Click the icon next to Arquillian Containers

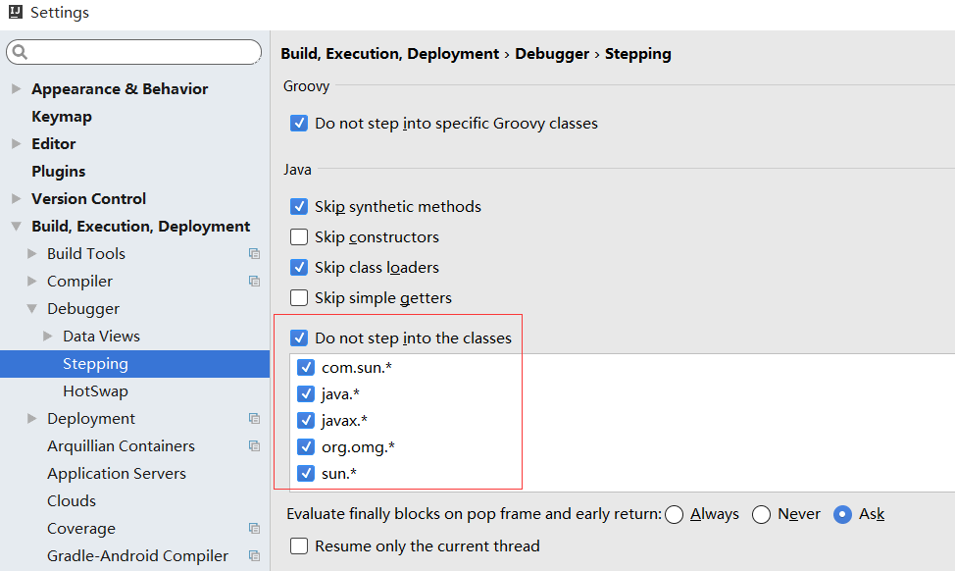point(254,445)
